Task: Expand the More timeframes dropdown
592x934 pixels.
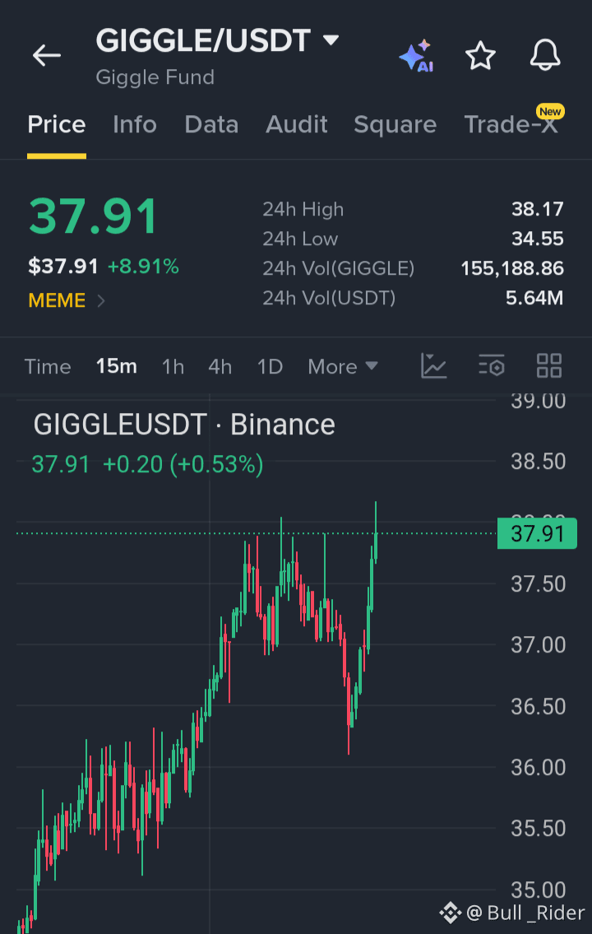Action: (343, 366)
